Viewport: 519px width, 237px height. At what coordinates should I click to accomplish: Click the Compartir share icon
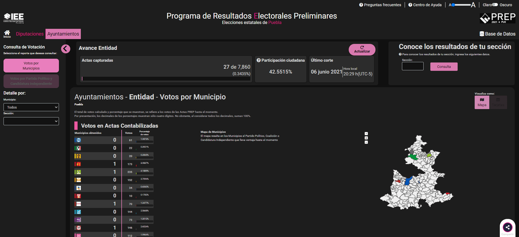point(507,228)
